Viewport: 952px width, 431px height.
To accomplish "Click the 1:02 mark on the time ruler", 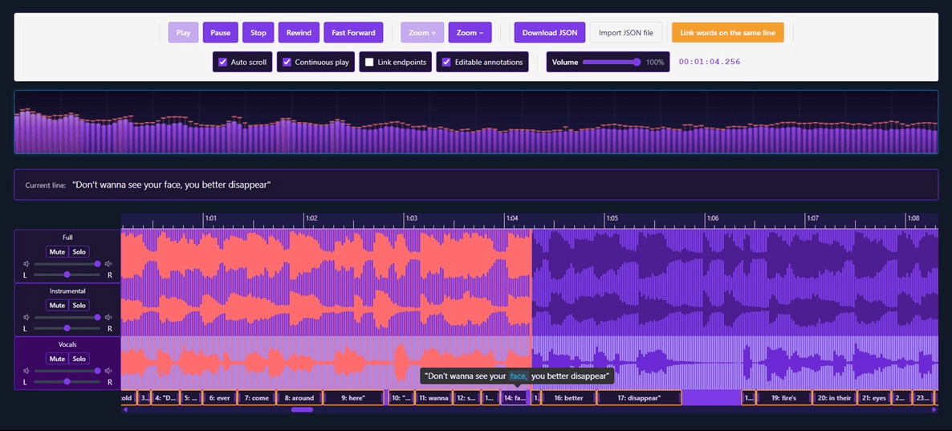I will pyautogui.click(x=311, y=218).
